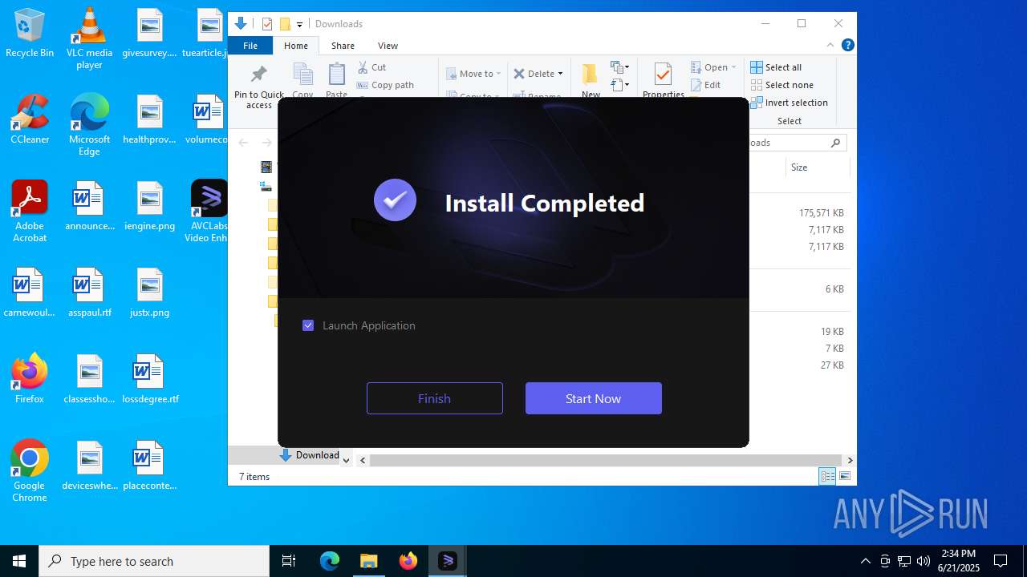Image resolution: width=1027 pixels, height=577 pixels.
Task: Open Easy access dropdown in ribbon
Action: click(x=619, y=85)
